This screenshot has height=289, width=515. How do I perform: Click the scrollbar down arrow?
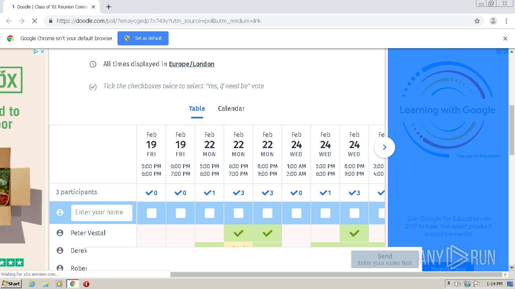(512, 268)
